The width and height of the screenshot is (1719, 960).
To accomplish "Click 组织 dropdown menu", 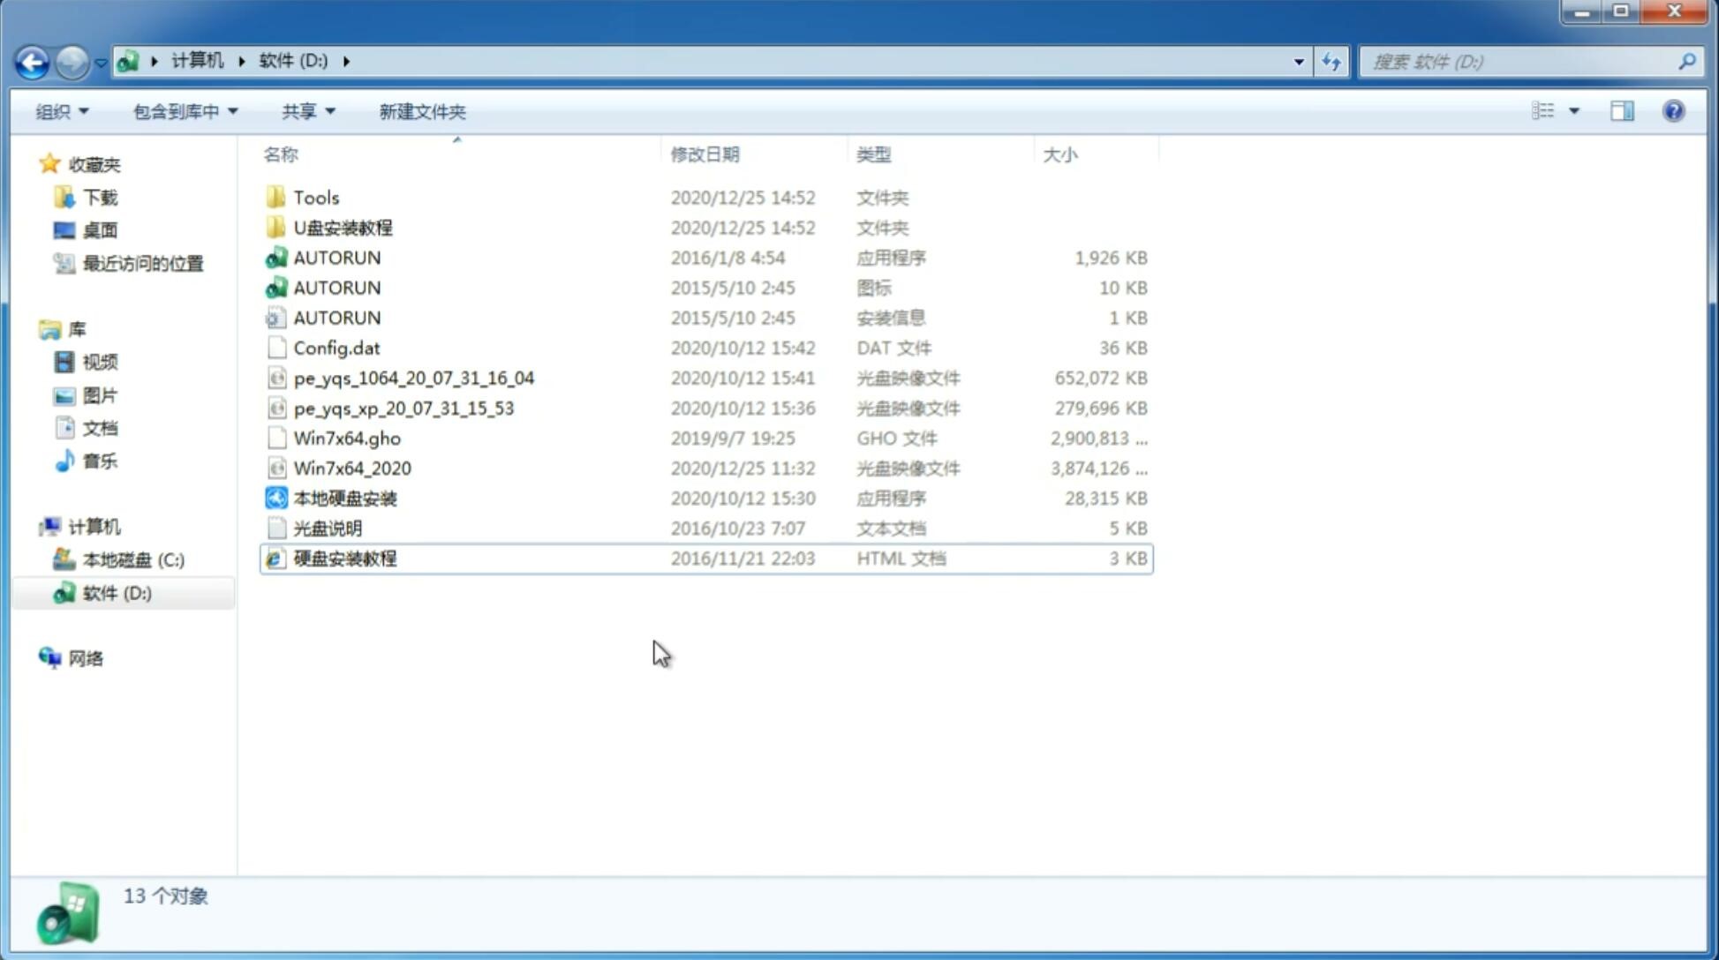I will [63, 111].
